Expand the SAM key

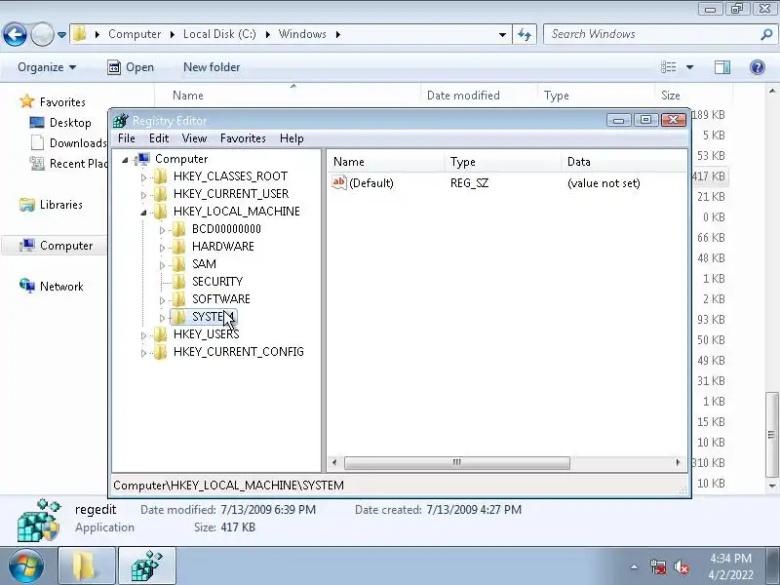(162, 265)
